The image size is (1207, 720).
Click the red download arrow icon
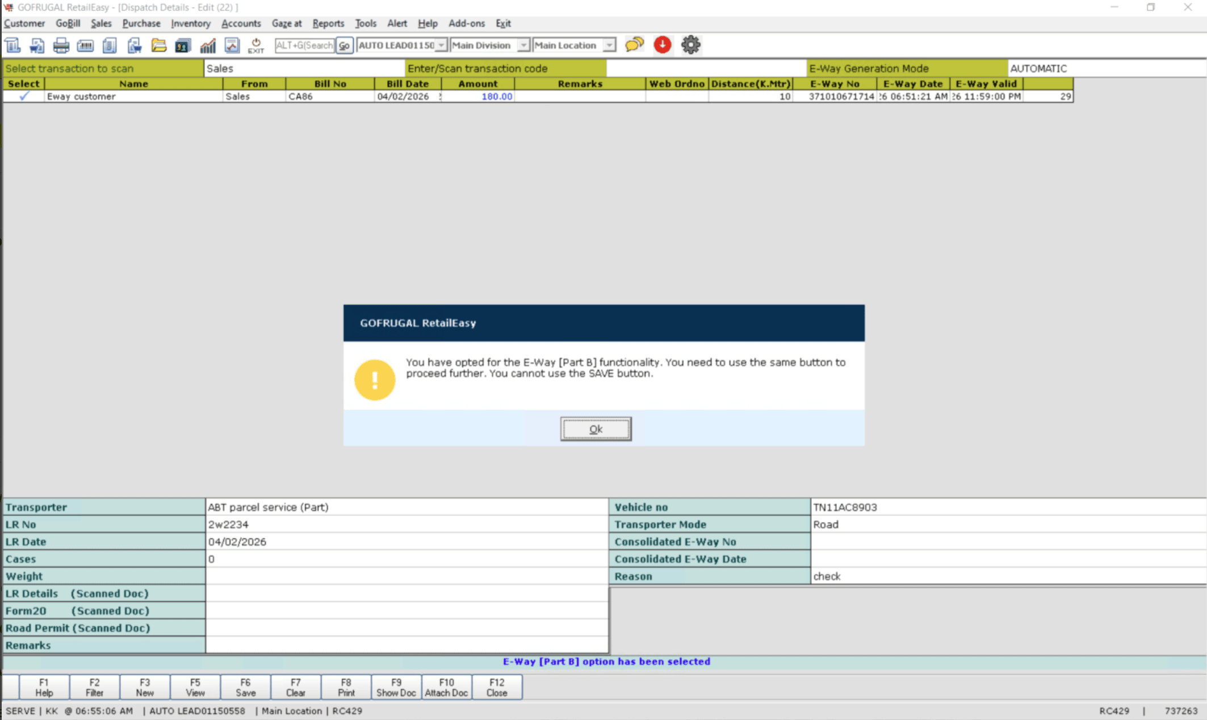click(662, 45)
